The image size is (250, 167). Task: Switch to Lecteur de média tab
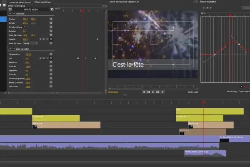(x=20, y=2)
